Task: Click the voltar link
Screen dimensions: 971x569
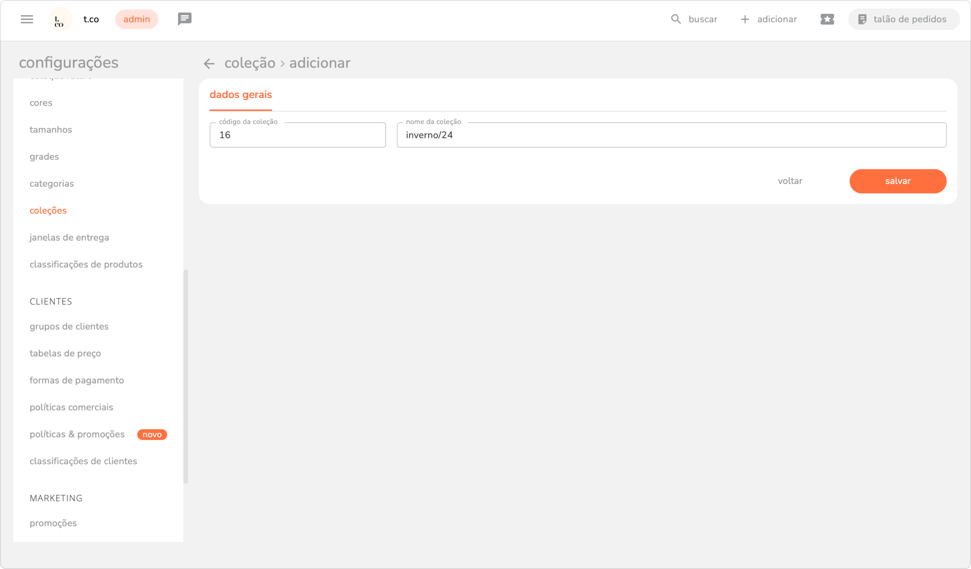Action: 790,181
